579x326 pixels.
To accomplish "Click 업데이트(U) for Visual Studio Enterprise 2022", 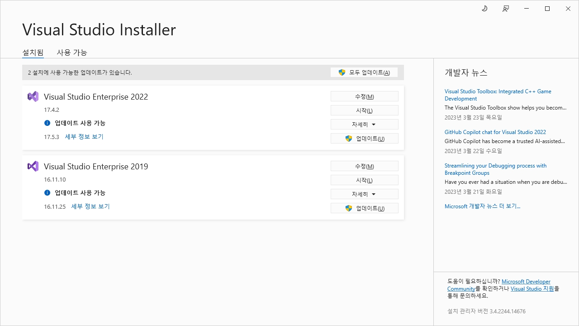I will pos(365,139).
